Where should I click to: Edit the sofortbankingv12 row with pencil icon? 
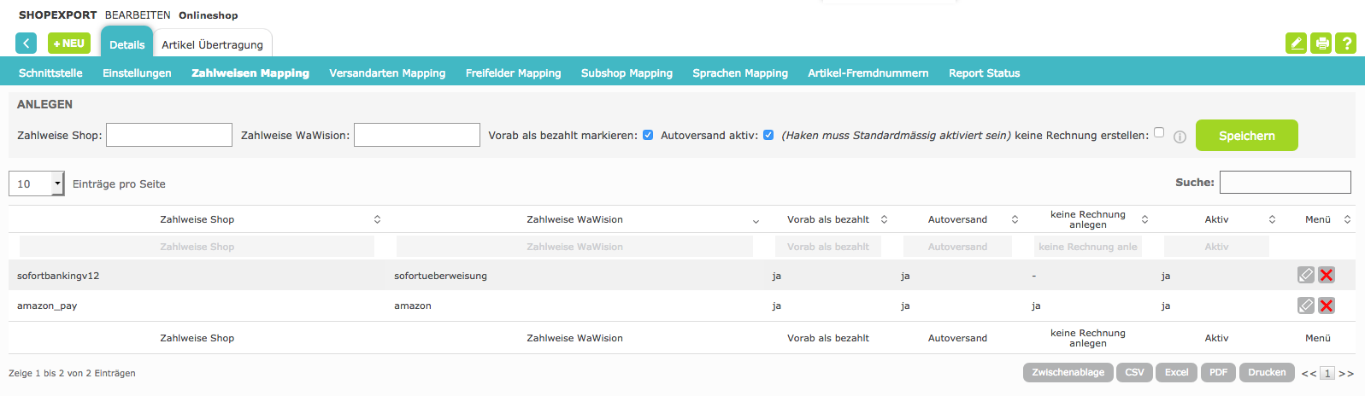click(1305, 275)
